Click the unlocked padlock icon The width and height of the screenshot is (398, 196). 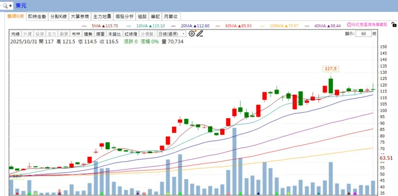[394, 25]
